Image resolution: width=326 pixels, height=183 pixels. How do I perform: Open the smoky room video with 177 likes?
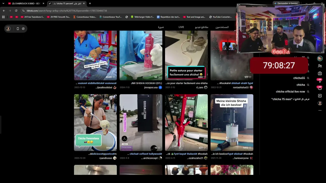click(232, 55)
